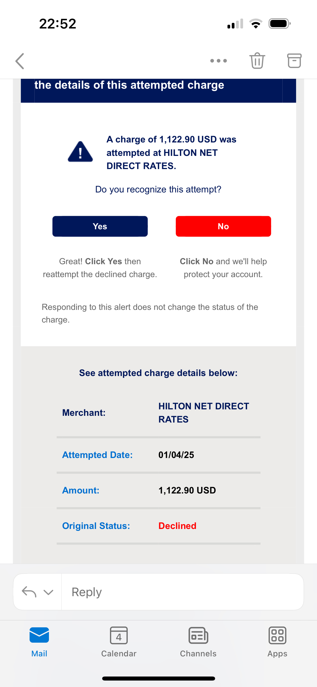This screenshot has width=317, height=687.
Task: Tap the Declined status text
Action: click(x=177, y=526)
